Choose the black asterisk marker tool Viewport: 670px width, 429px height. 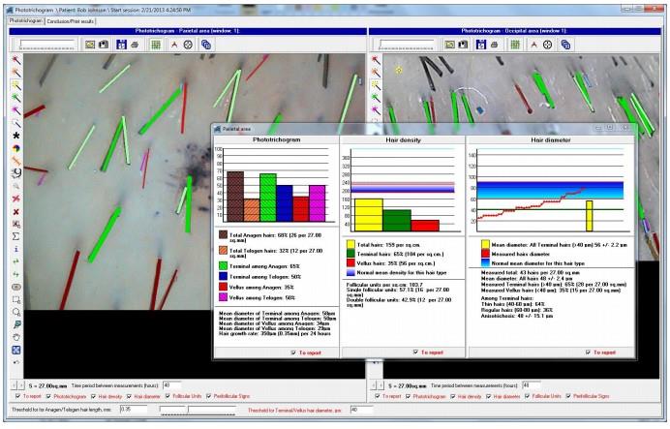coord(15,136)
